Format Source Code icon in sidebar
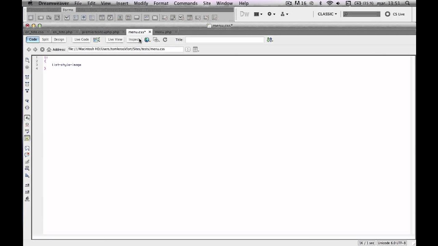This screenshot has height=246, width=438. click(27, 199)
